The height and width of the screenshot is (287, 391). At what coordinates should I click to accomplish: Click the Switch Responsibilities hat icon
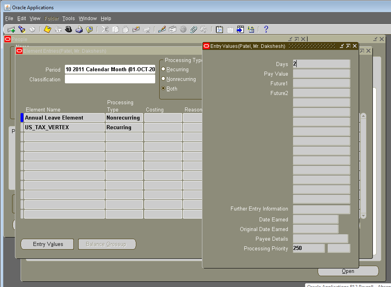69,30
